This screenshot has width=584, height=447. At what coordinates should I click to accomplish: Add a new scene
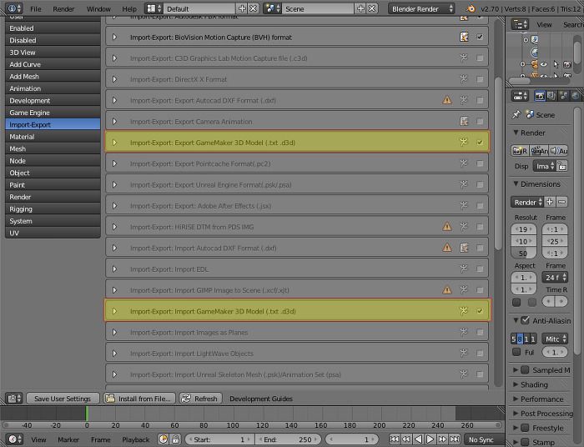360,8
